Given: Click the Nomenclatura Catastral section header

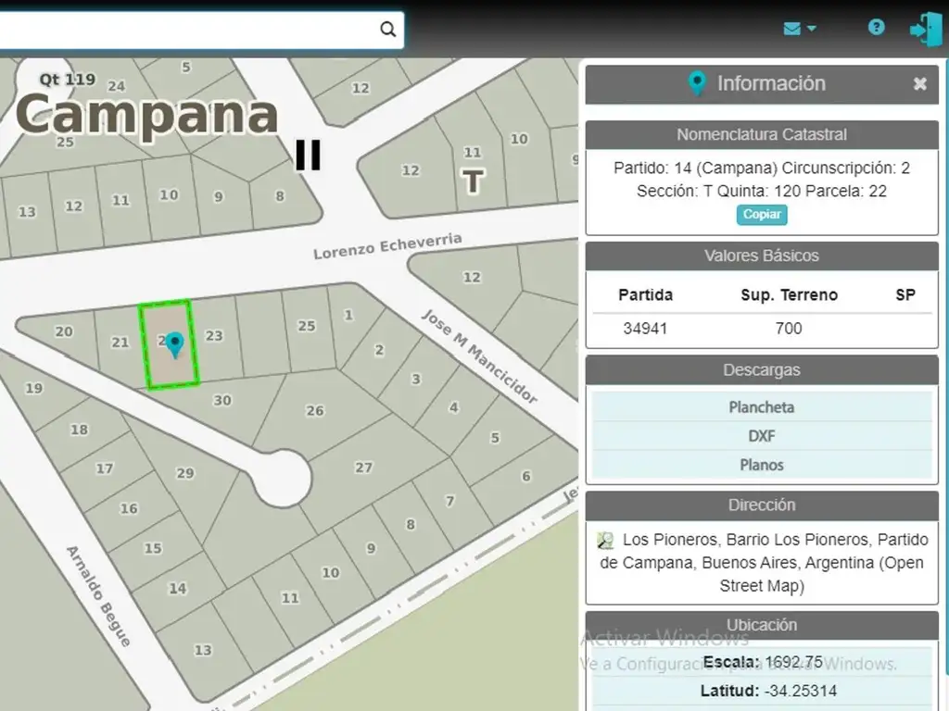Looking at the screenshot, I should pos(761,134).
